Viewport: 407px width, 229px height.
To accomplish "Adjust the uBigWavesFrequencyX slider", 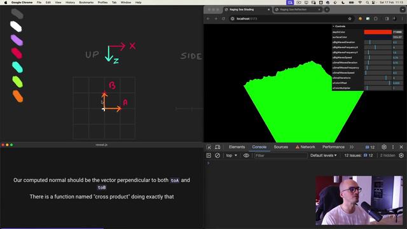I will [378, 48].
